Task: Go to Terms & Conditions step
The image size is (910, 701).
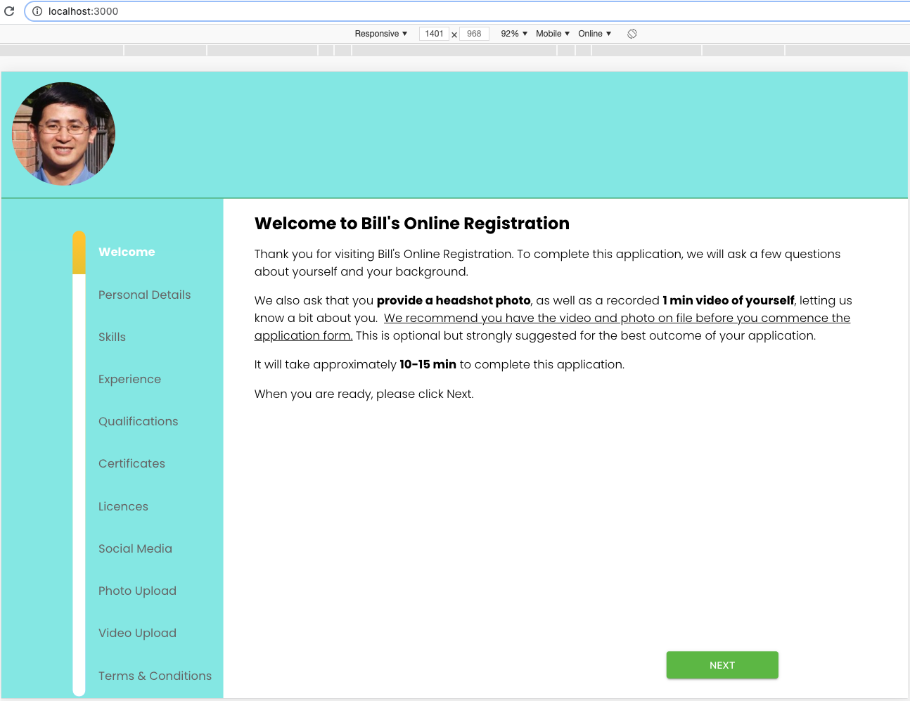Action: click(x=155, y=676)
